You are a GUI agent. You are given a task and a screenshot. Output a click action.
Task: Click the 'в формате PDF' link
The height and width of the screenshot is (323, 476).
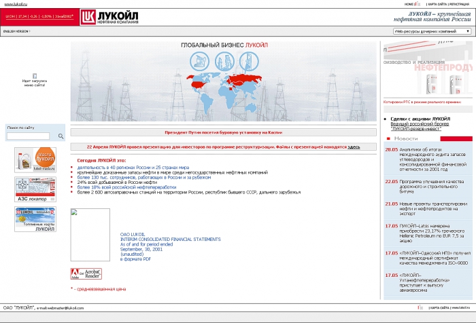[135, 259]
